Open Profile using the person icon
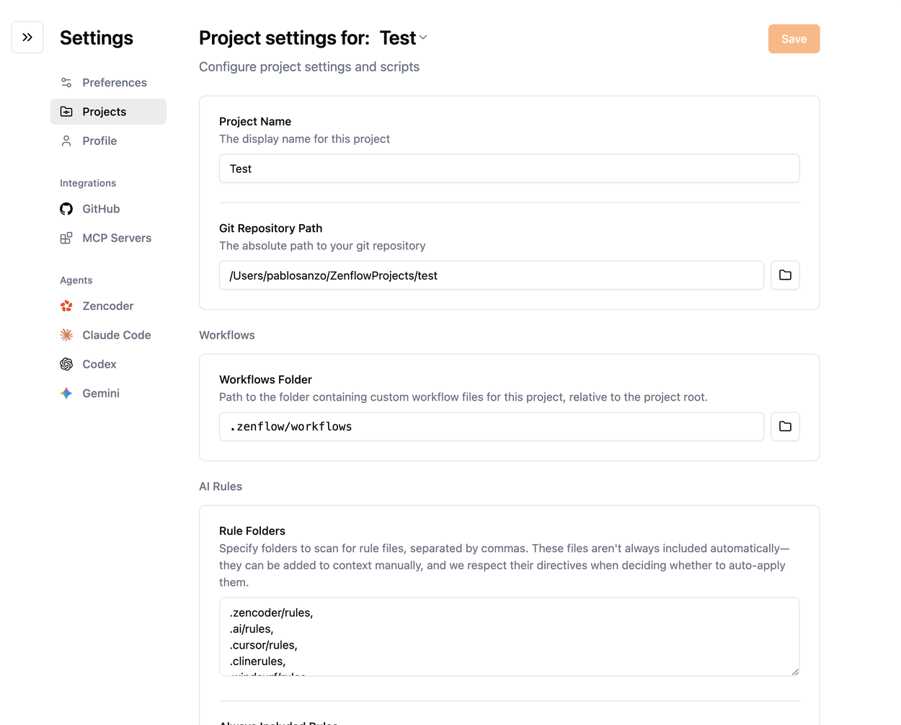The width and height of the screenshot is (901, 725). 66,141
